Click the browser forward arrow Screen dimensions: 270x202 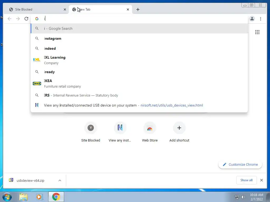click(18, 19)
